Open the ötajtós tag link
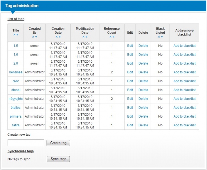This screenshot has height=170, width=207. tap(16, 108)
